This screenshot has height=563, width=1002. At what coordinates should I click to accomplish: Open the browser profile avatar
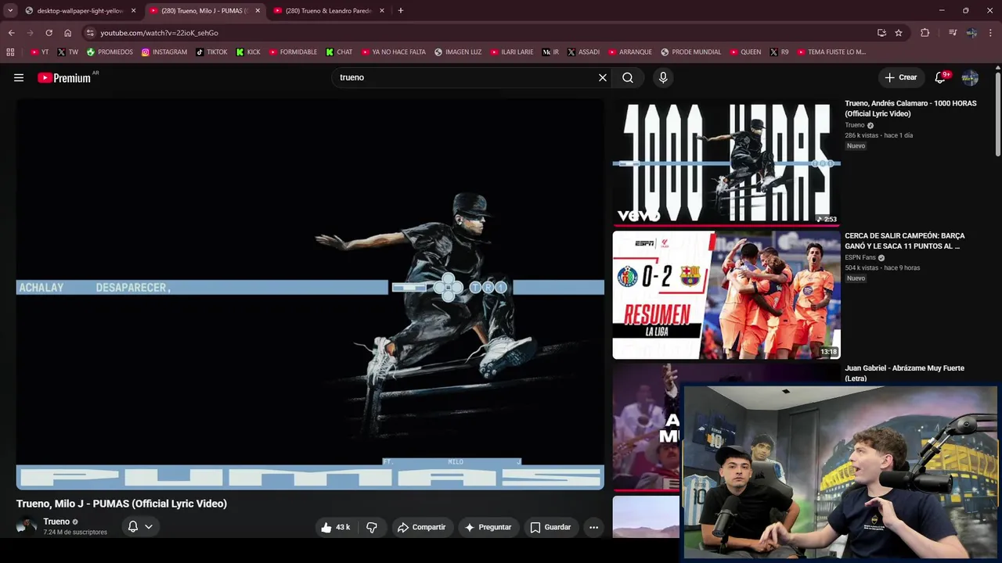click(971, 33)
